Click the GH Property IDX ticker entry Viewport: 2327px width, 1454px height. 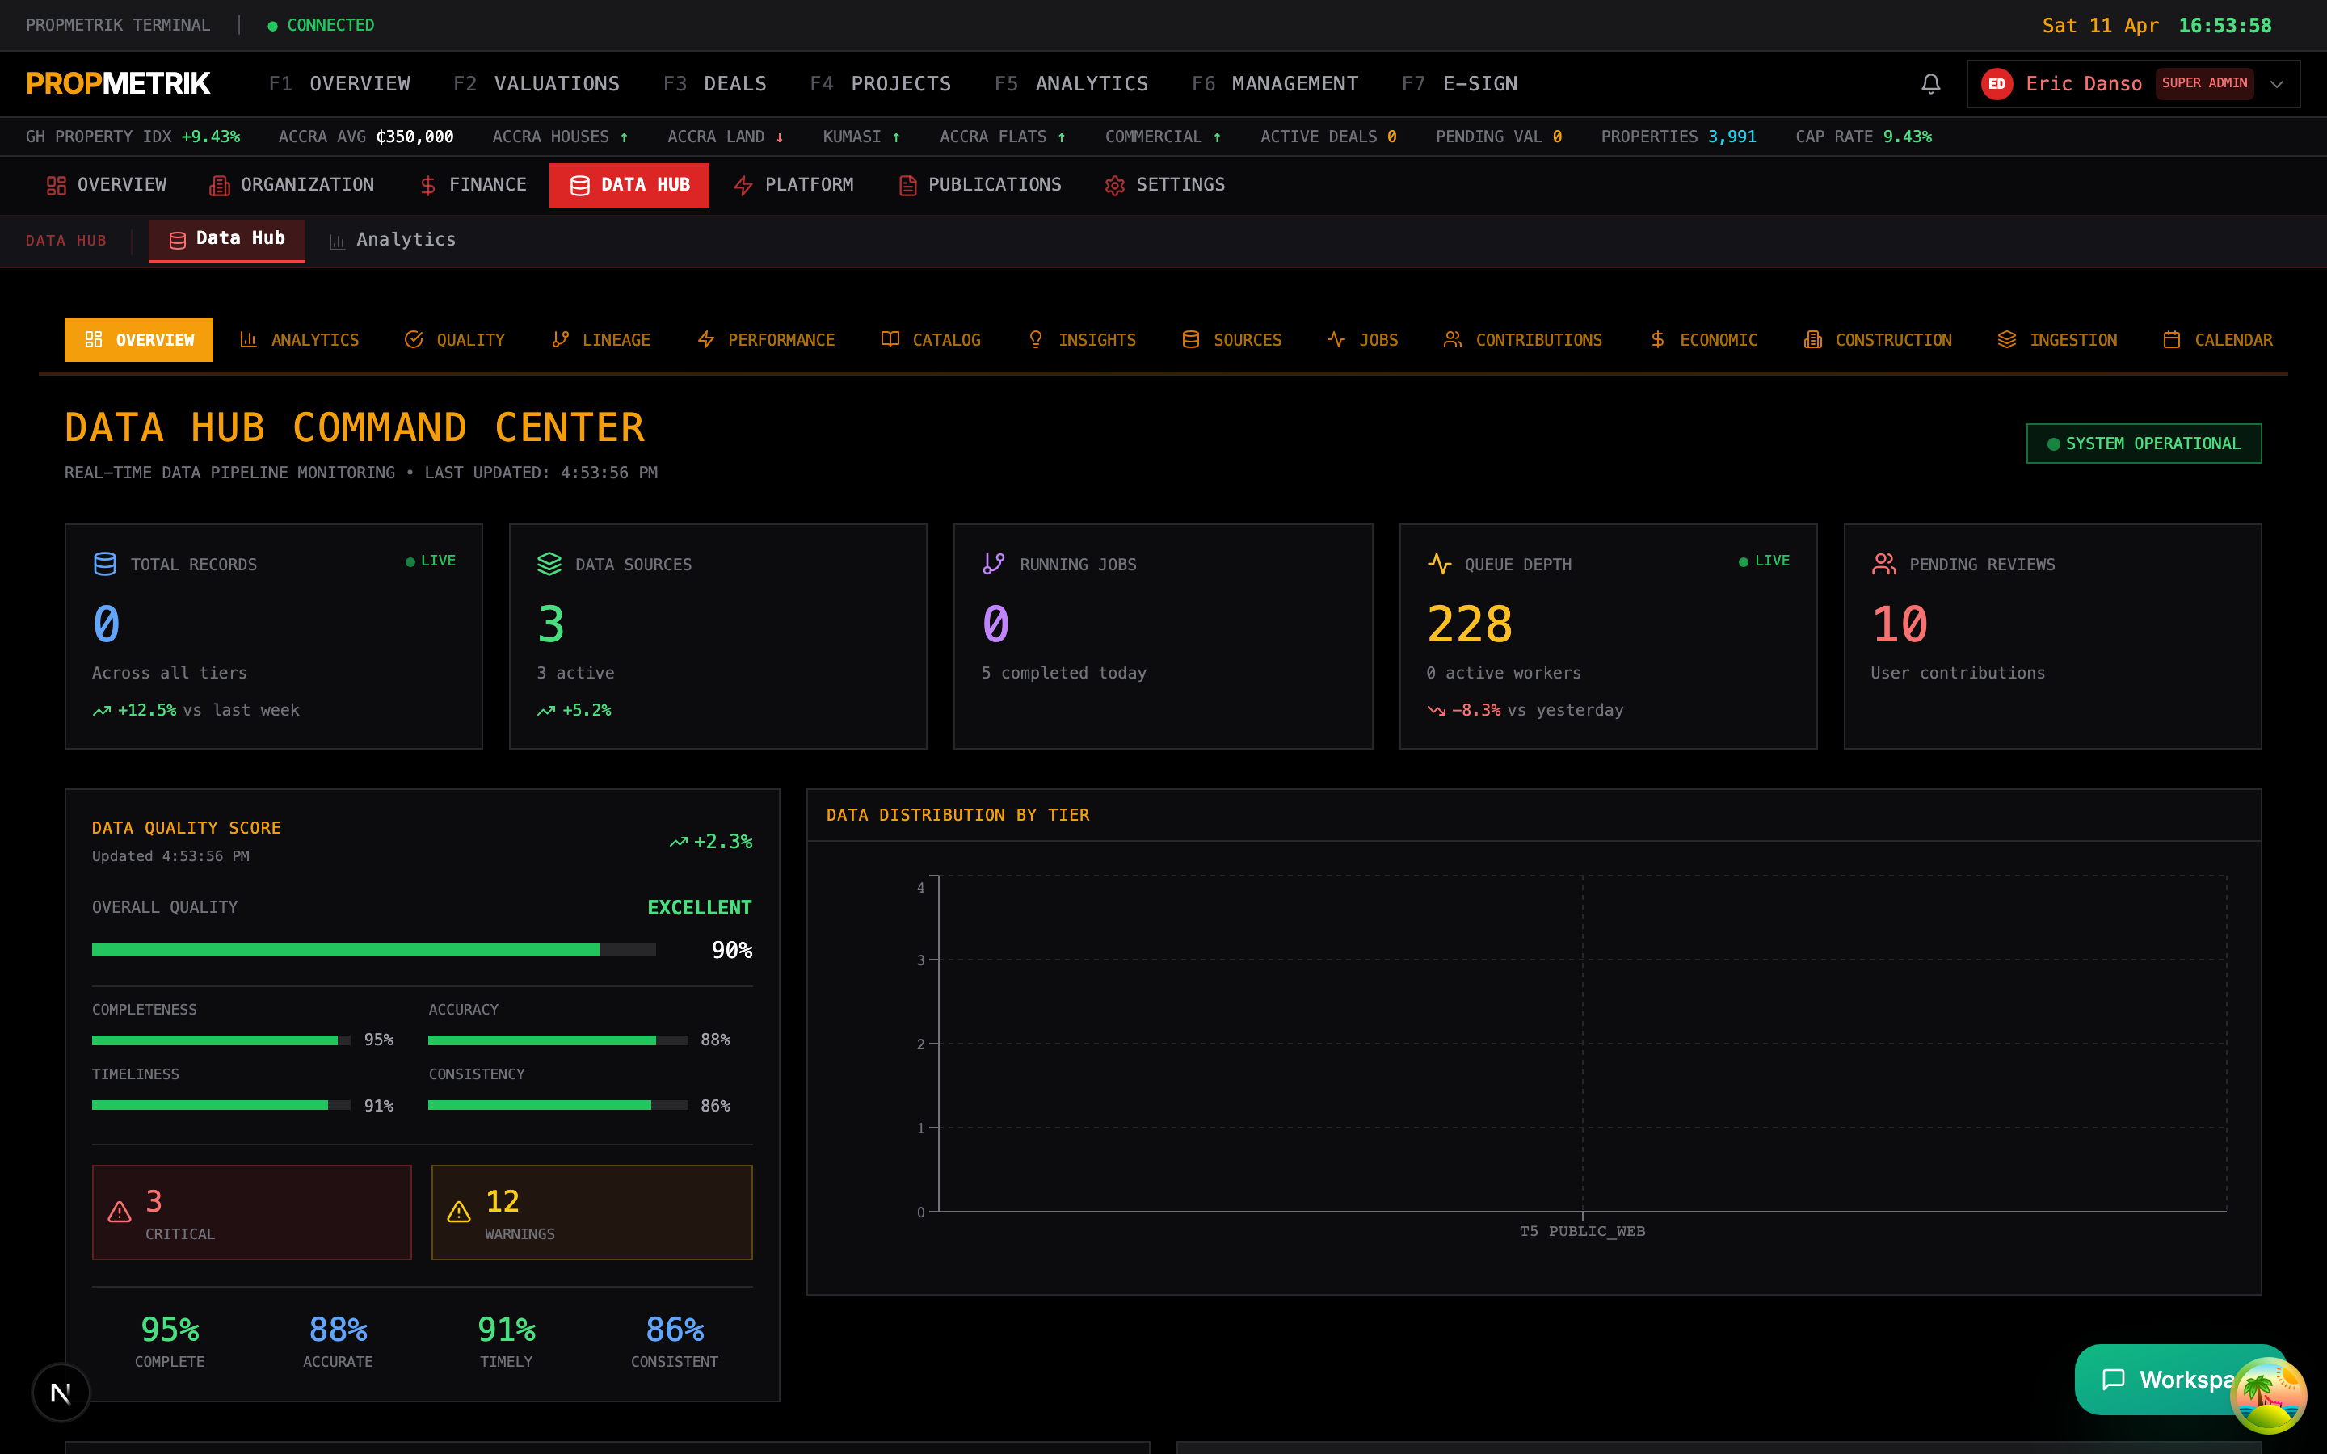(133, 137)
